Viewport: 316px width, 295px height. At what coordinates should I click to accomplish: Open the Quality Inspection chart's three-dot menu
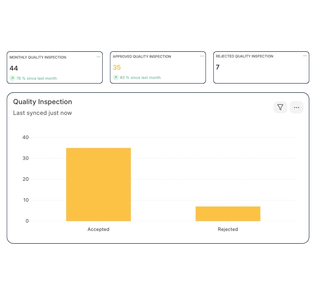(297, 107)
